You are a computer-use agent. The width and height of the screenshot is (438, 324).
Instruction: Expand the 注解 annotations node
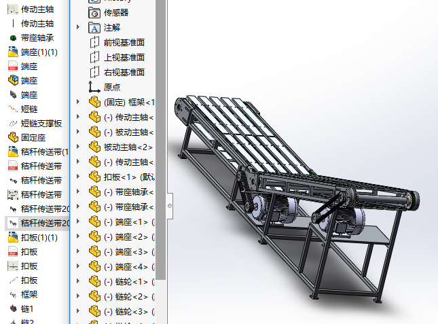tap(78, 27)
